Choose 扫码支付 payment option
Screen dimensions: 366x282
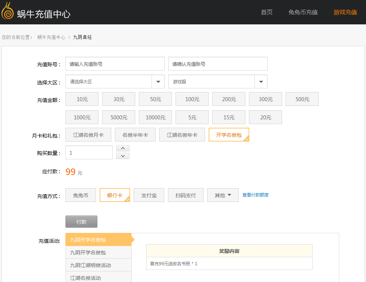(185, 195)
